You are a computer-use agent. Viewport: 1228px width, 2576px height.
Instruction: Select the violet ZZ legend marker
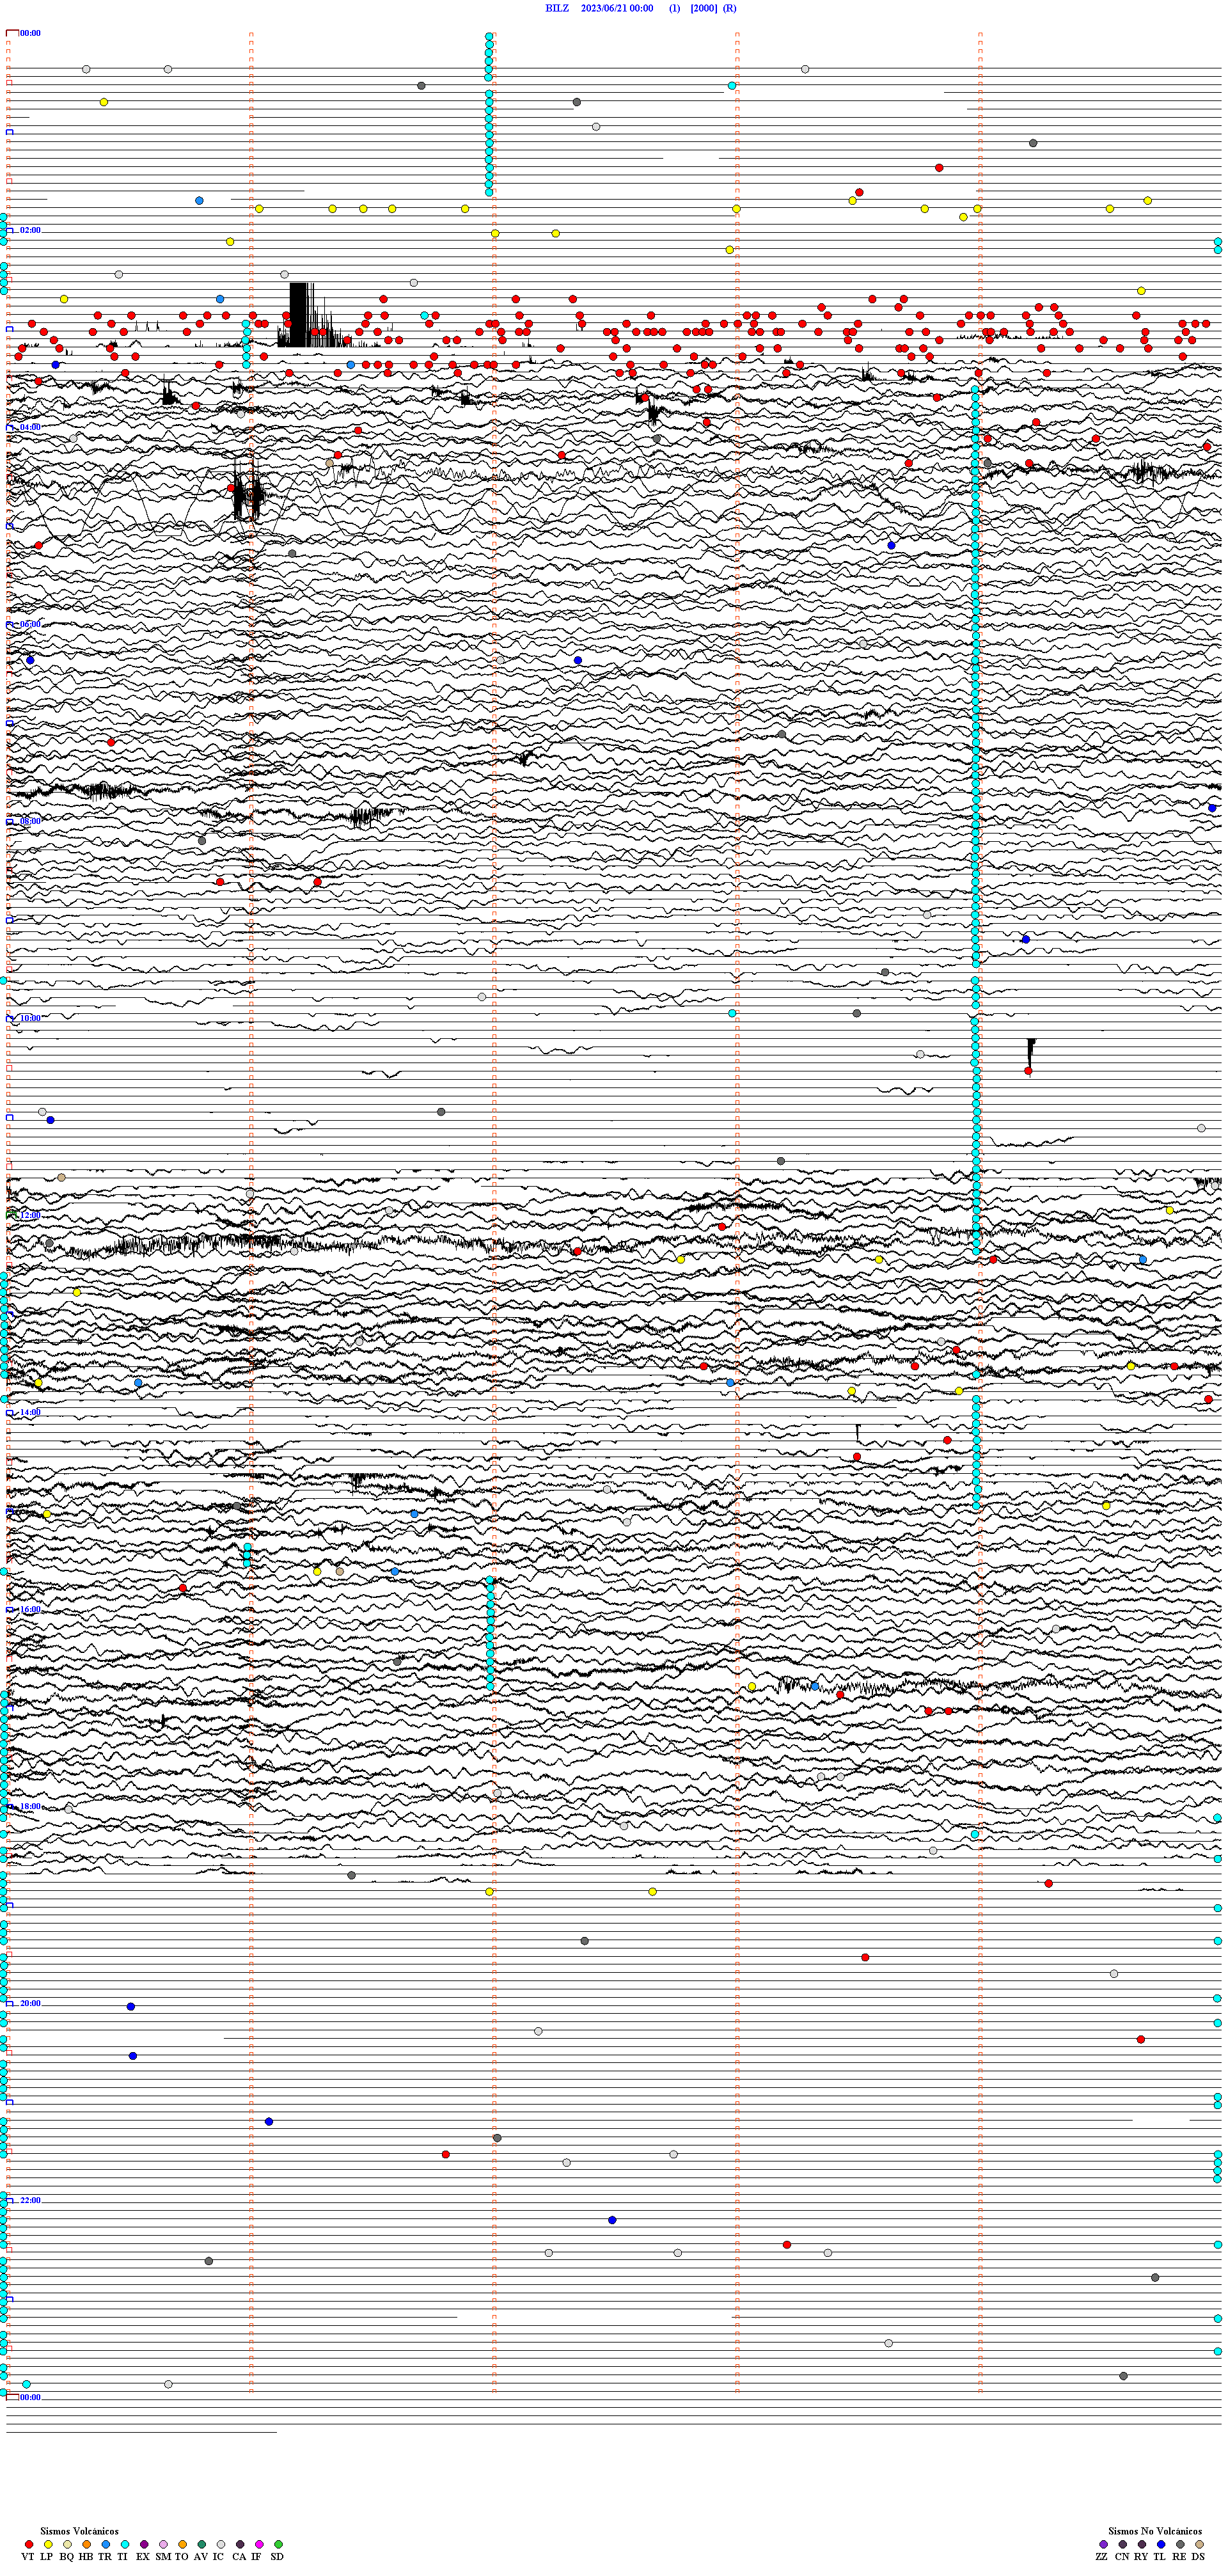(x=1103, y=2544)
